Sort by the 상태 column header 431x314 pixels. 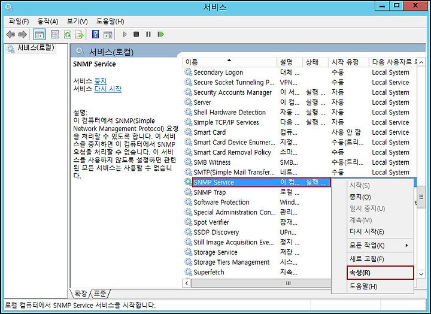pos(315,62)
